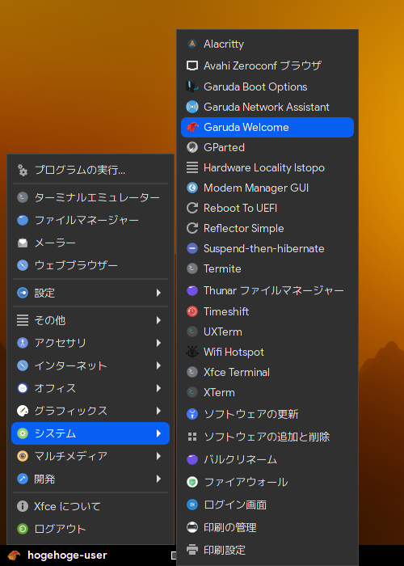The height and width of the screenshot is (566, 404).
Task: Open ファイルマネージャー from the menu
Action: coord(90,220)
